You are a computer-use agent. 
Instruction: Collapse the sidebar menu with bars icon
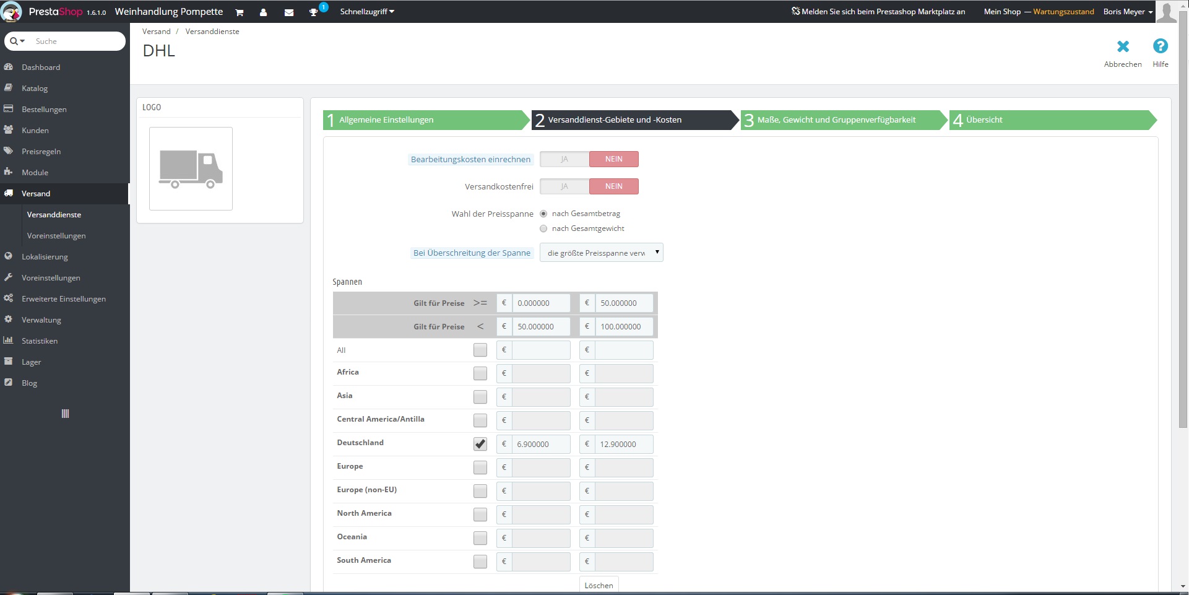click(65, 414)
